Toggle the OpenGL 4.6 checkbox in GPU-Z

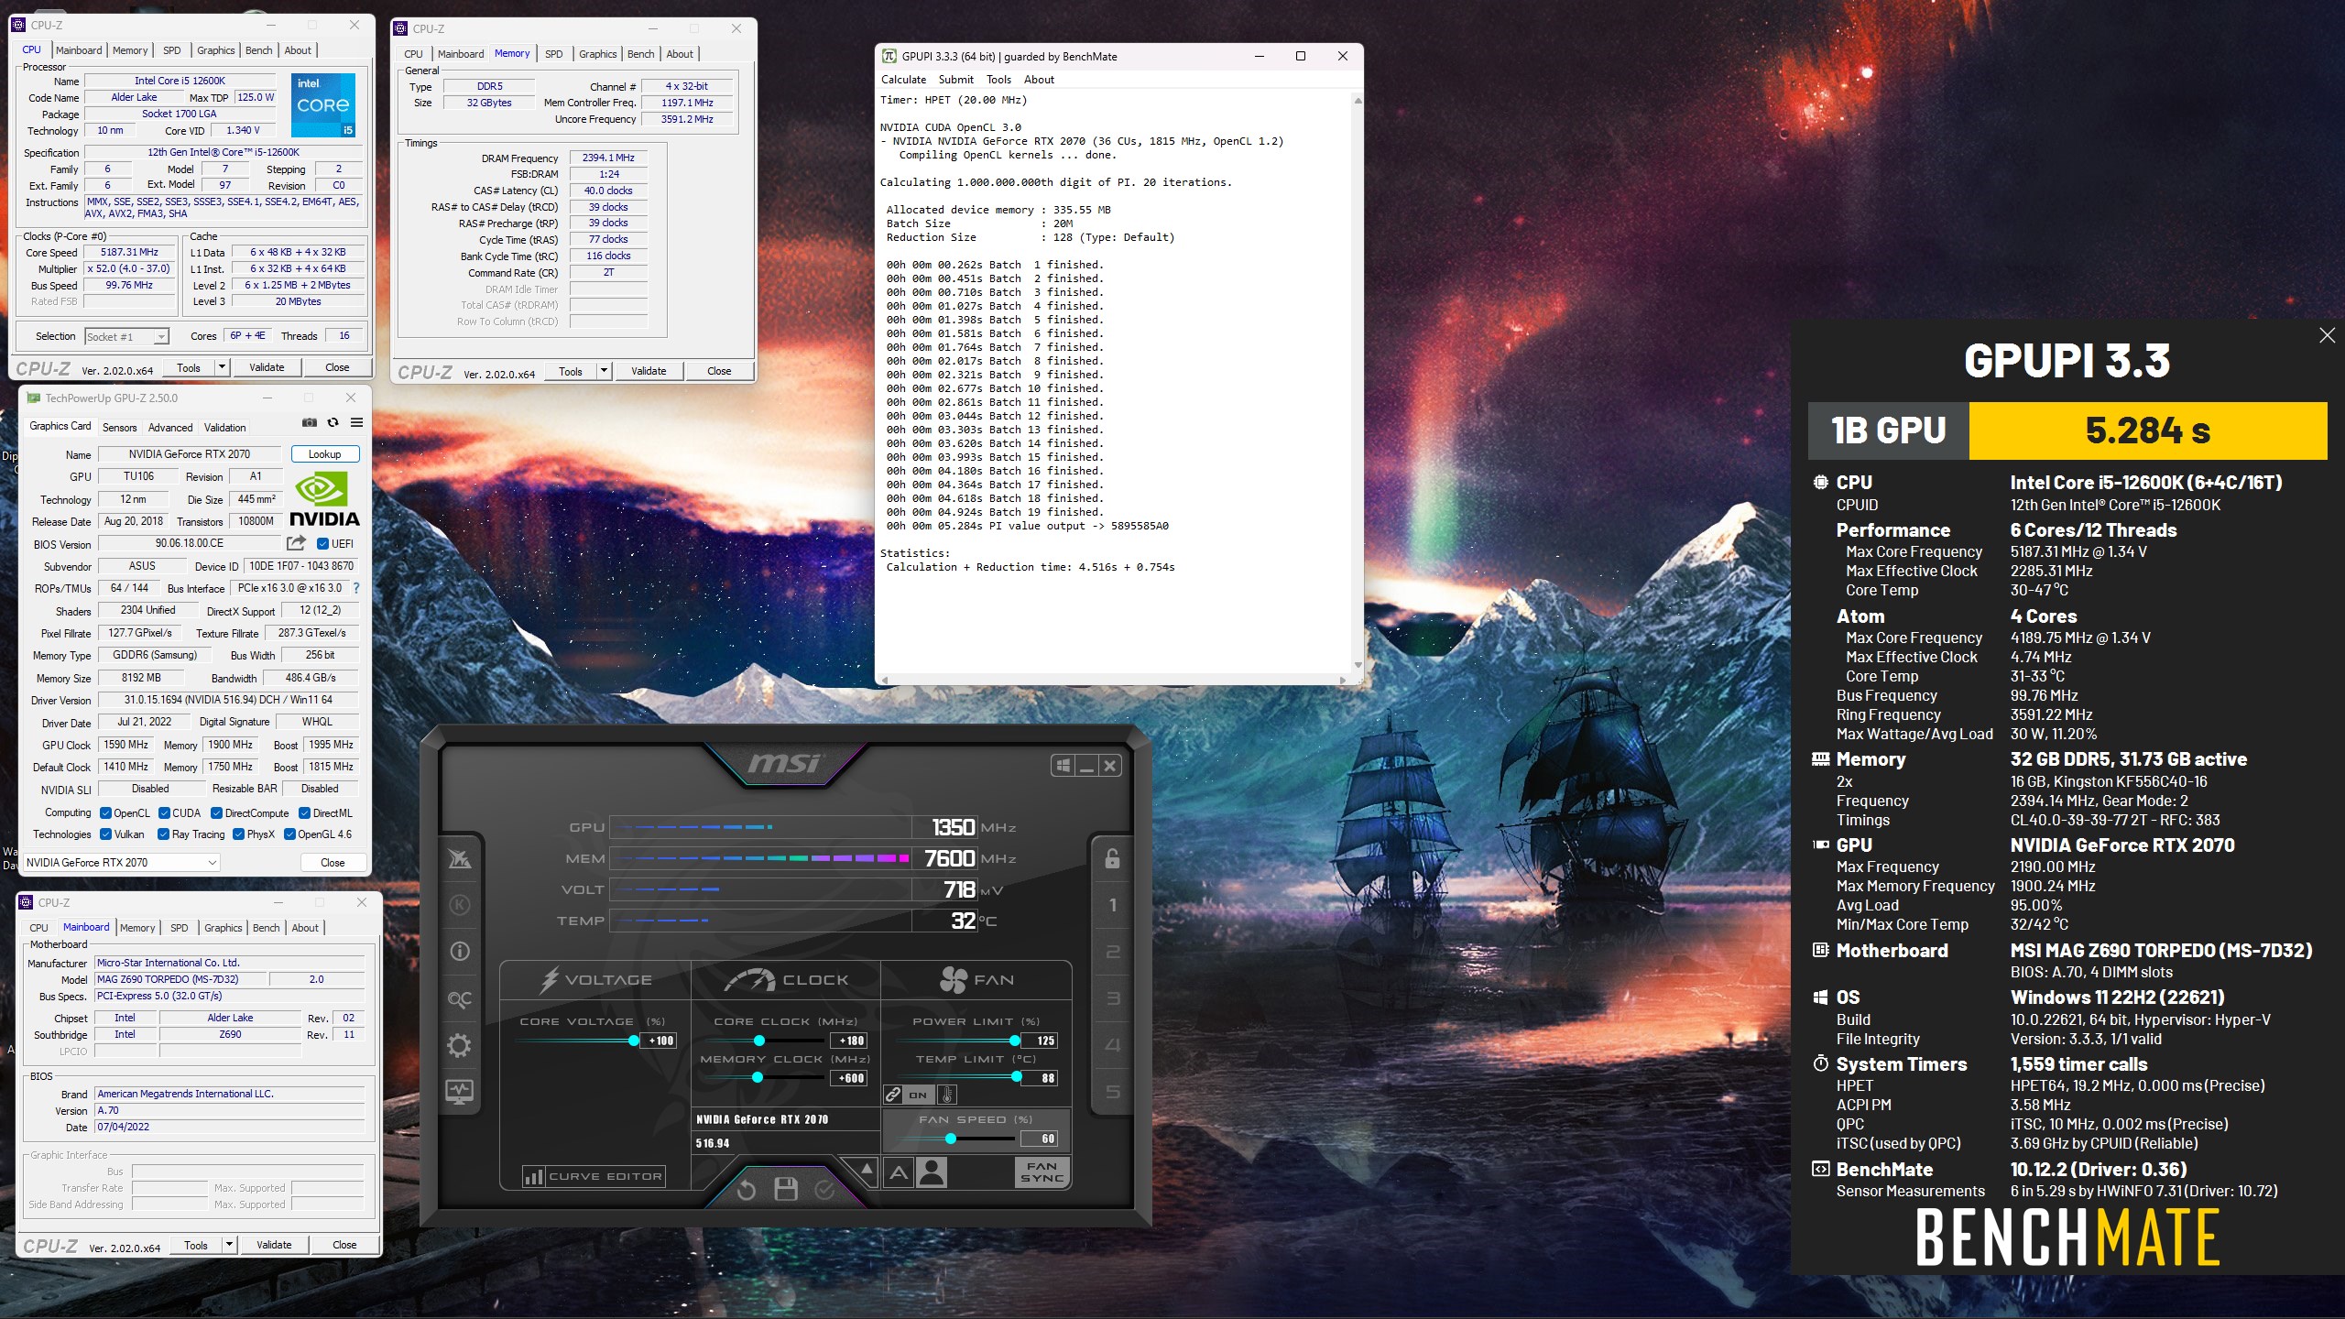290,834
